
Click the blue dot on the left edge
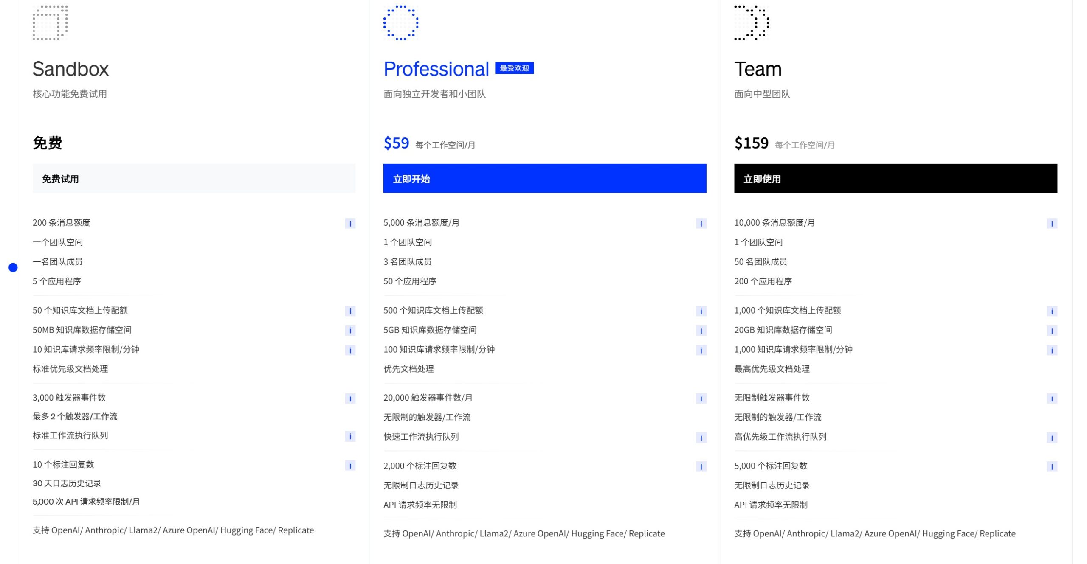click(x=13, y=267)
